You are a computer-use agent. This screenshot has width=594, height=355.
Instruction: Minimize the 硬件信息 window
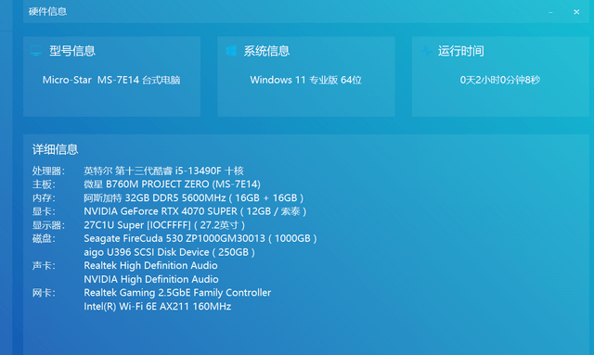[x=550, y=12]
